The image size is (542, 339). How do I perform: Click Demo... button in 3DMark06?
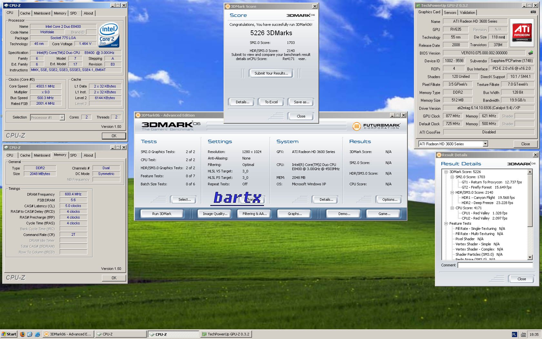tap(344, 214)
